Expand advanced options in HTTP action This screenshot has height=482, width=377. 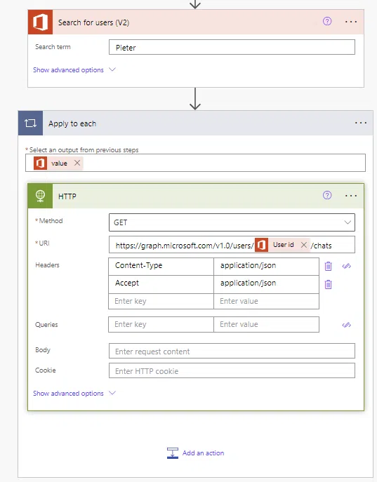(x=74, y=393)
